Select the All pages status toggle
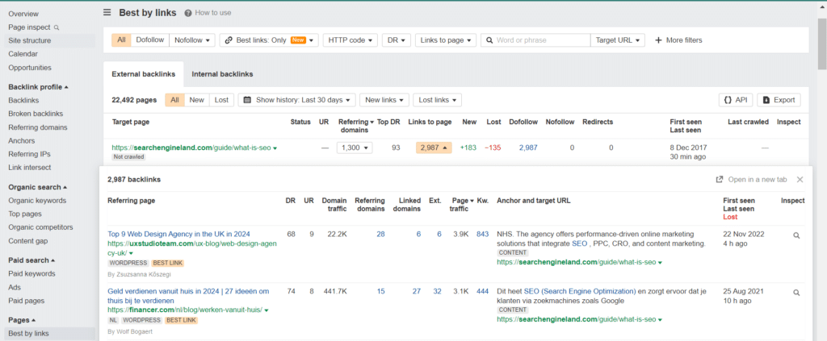The height and width of the screenshot is (341, 827). [174, 100]
